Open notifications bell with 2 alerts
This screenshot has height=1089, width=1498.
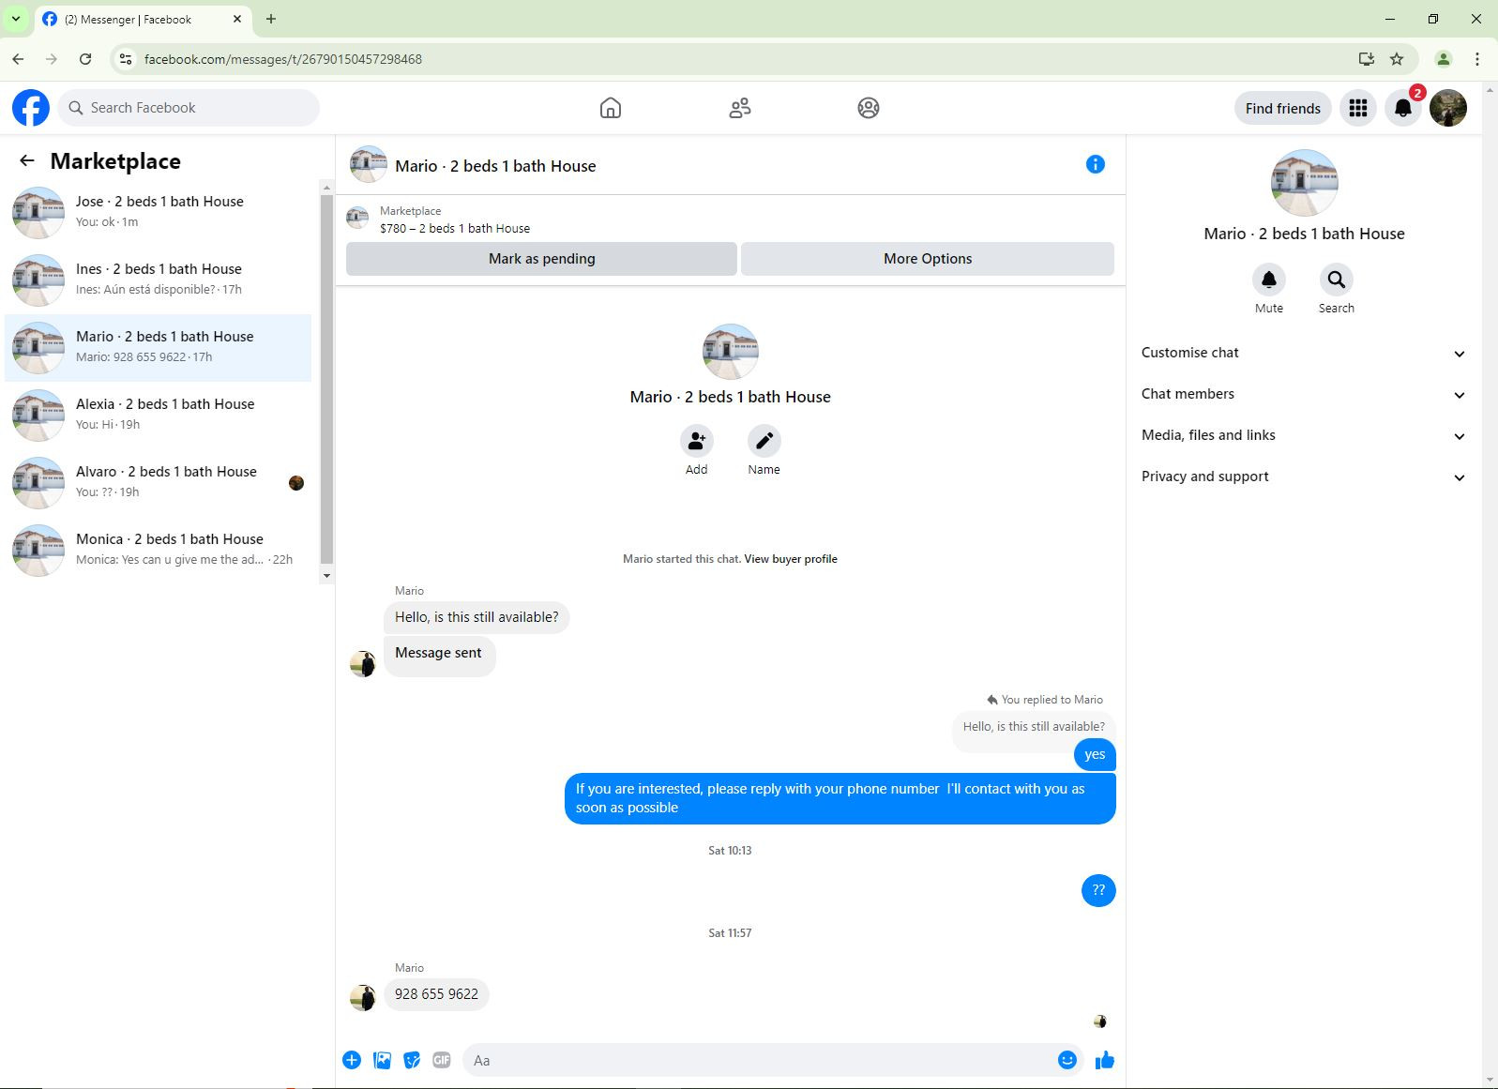click(x=1403, y=108)
